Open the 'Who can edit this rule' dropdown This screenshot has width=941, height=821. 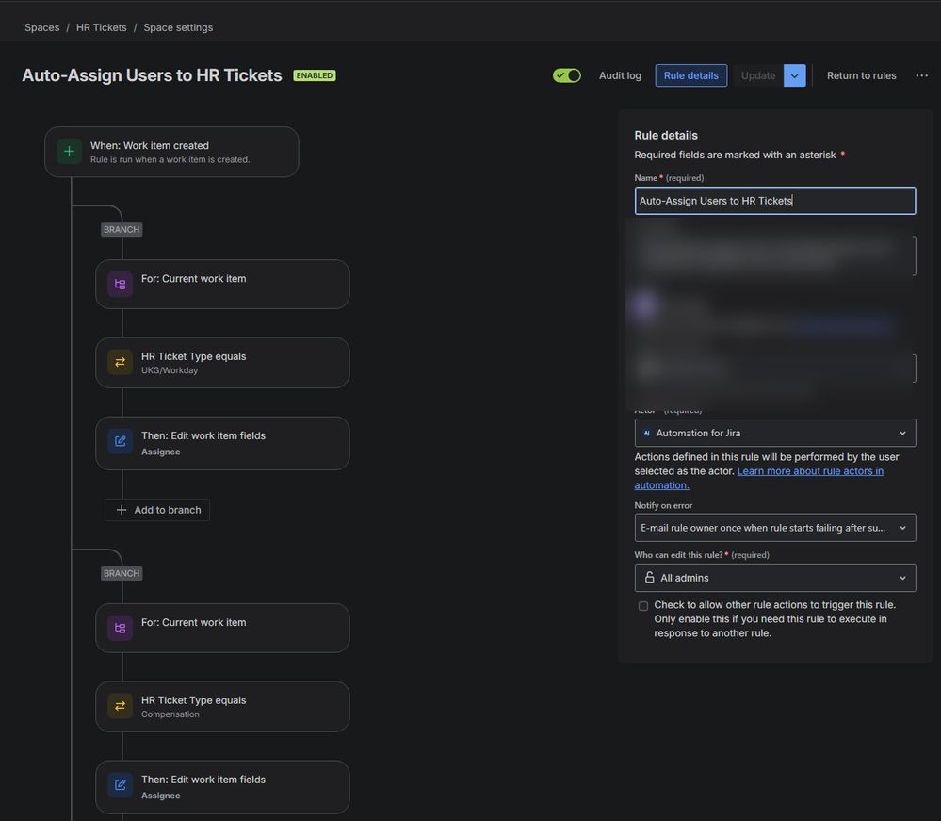click(775, 578)
